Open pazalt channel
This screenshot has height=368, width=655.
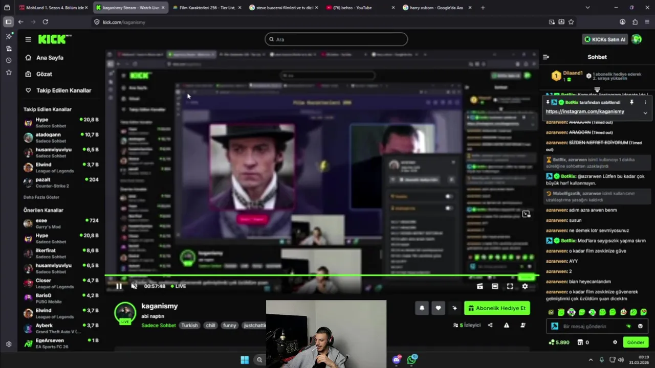[x=61, y=182]
